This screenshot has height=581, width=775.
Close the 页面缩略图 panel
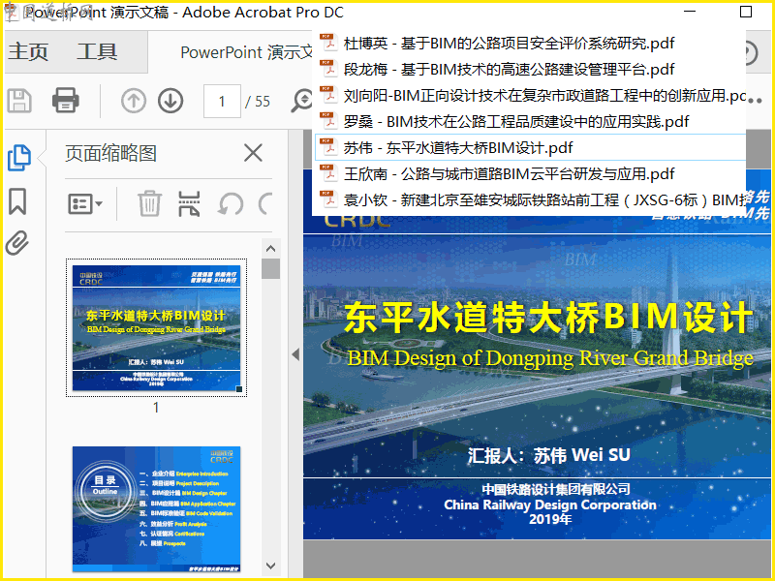[x=253, y=153]
